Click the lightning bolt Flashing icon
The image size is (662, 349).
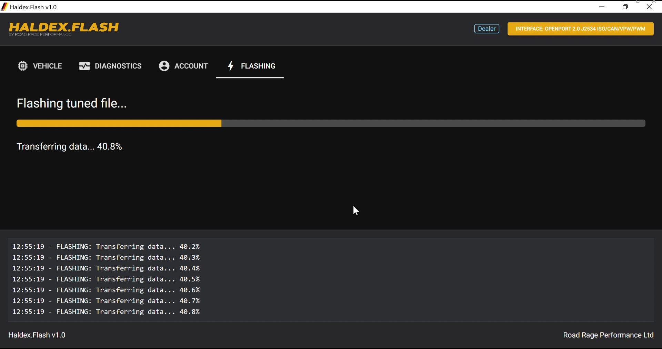[231, 66]
